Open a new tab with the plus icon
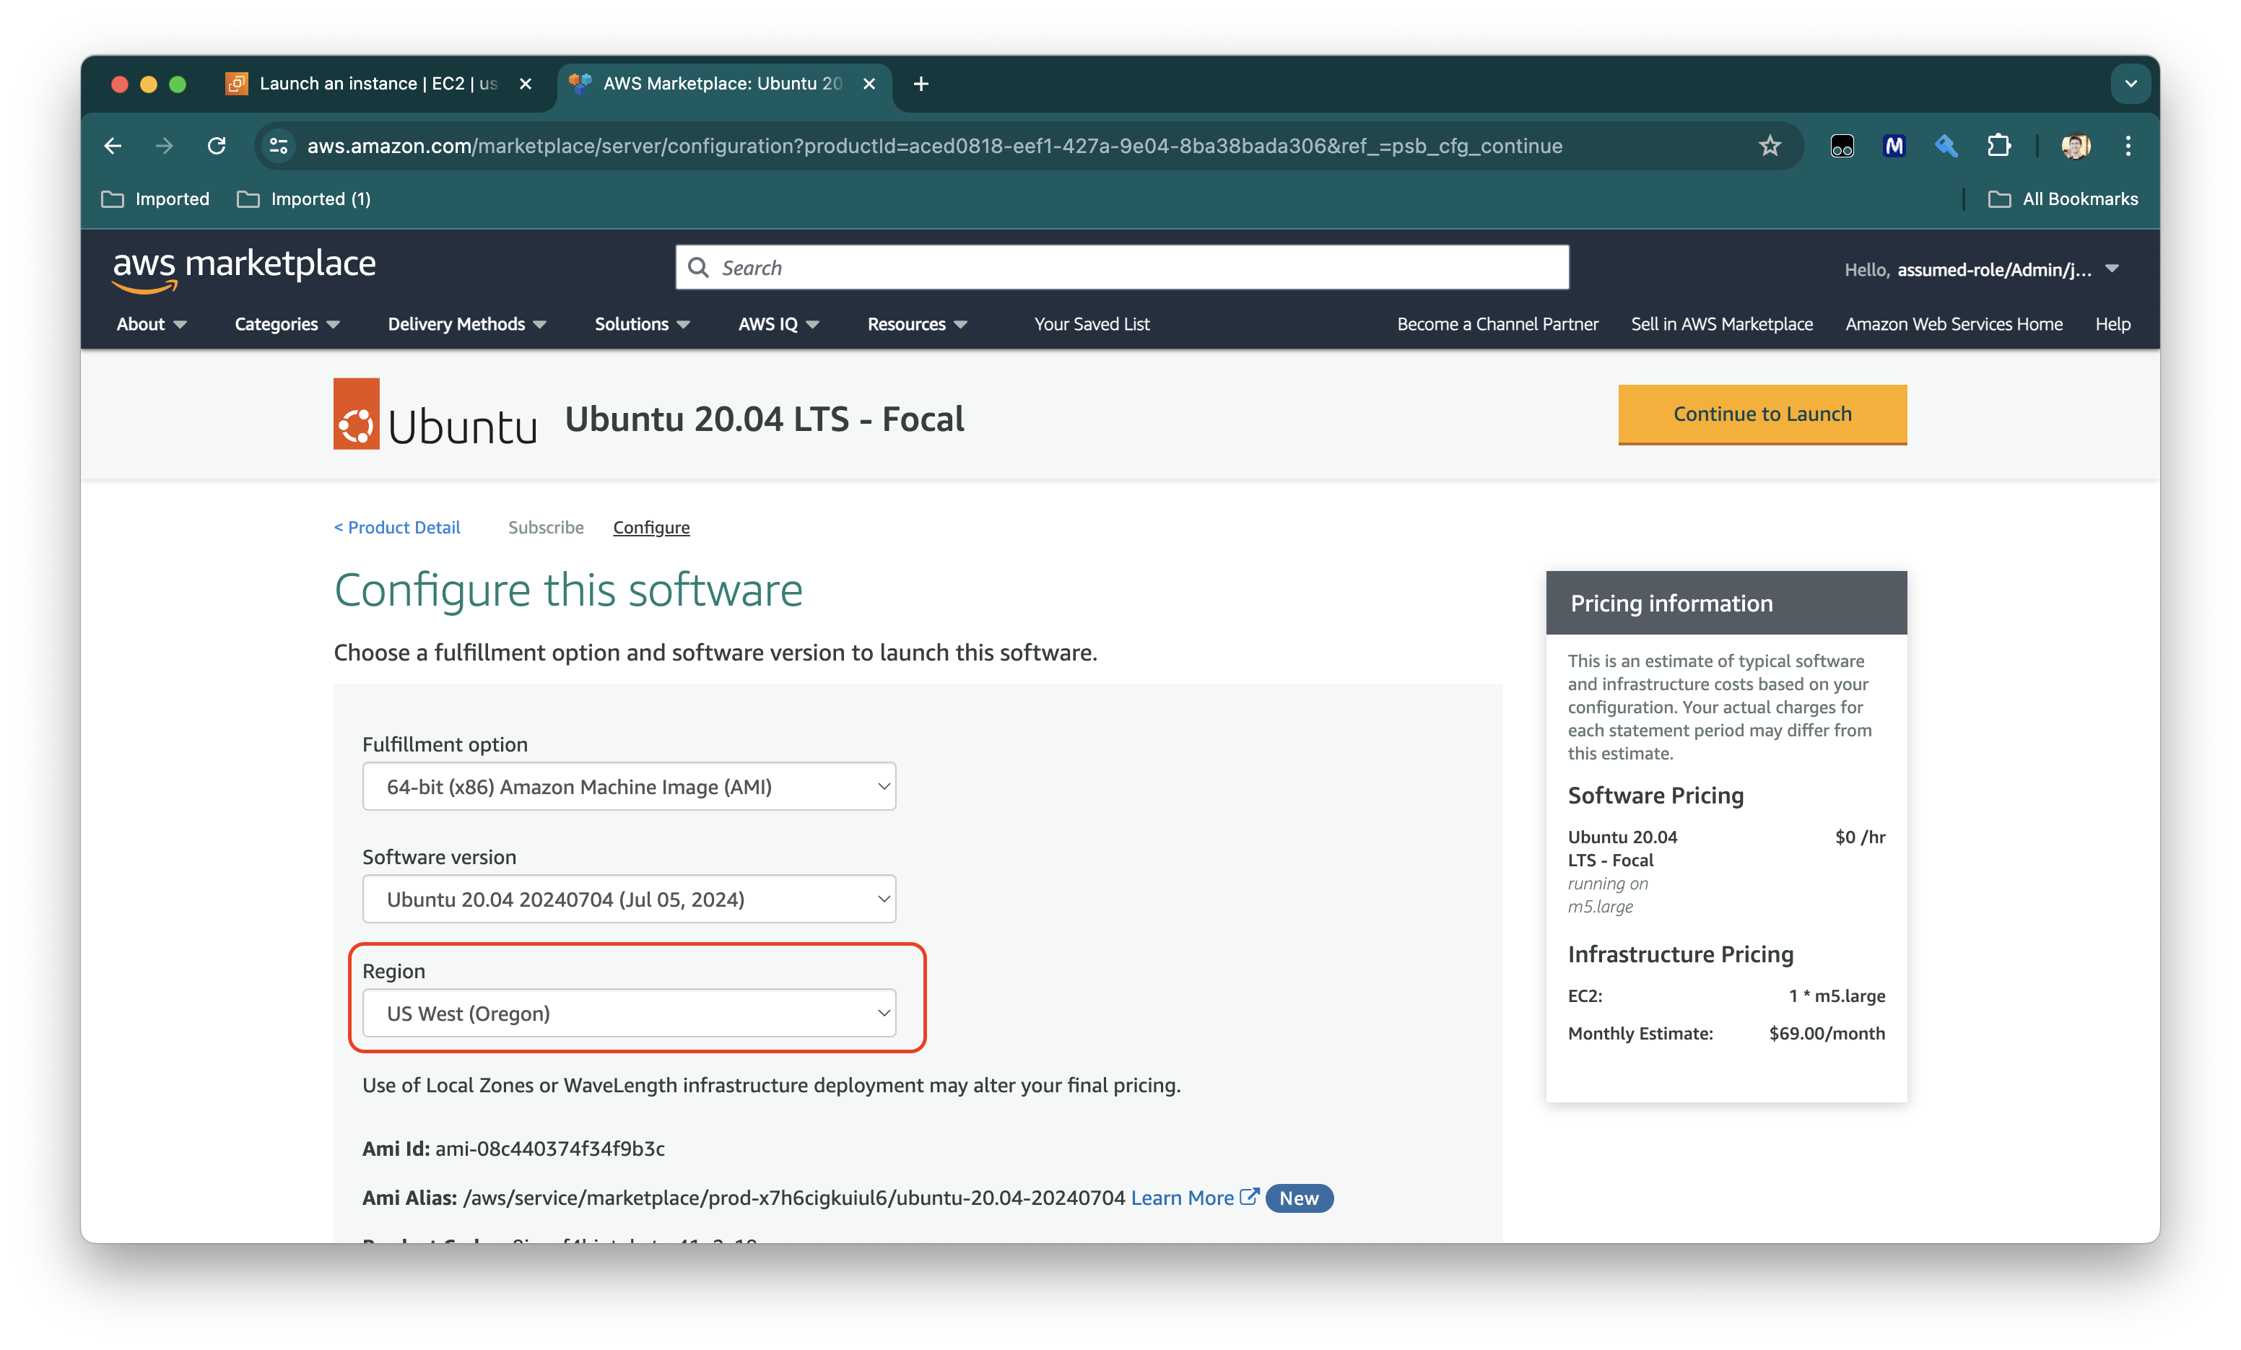Image resolution: width=2241 pixels, height=1350 pixels. (x=921, y=84)
